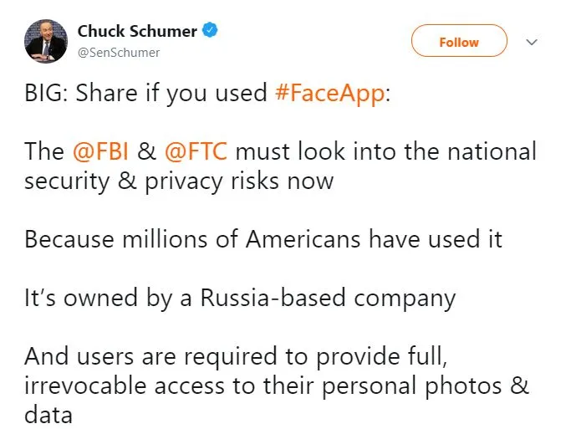This screenshot has height=429, width=576.
Task: Click the @SenSchumer handle
Action: click(118, 52)
